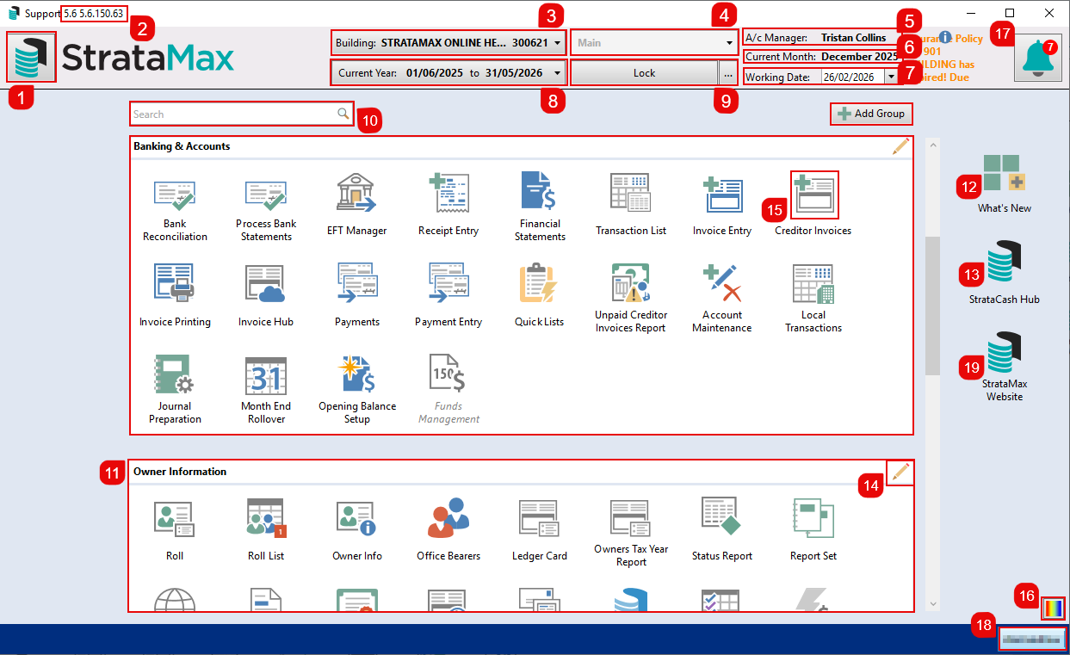This screenshot has height=655, width=1070.
Task: Click the Banking & Accounts heading
Action: [182, 146]
